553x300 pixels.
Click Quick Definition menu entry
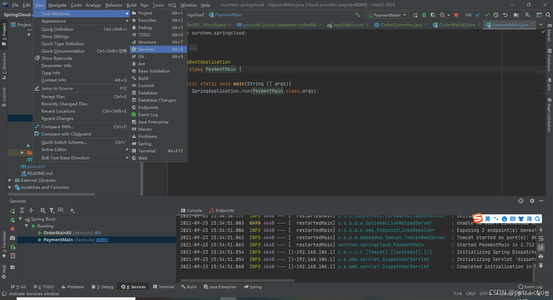[x=81, y=29]
